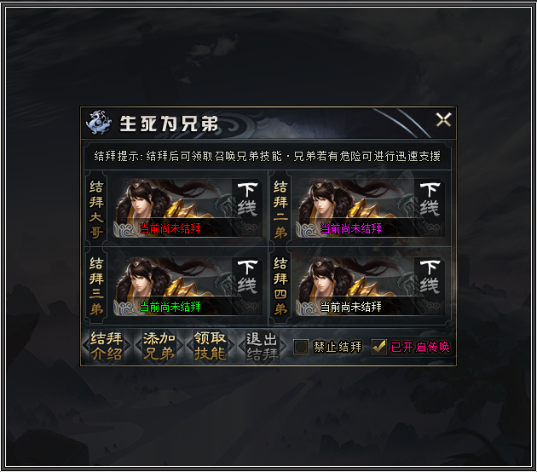
Task: Select the 结拜三弟 character portrait
Action: point(188,285)
